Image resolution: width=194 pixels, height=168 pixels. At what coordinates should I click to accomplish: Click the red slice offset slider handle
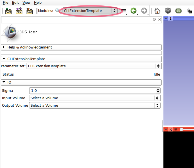pyautogui.click(x=181, y=129)
